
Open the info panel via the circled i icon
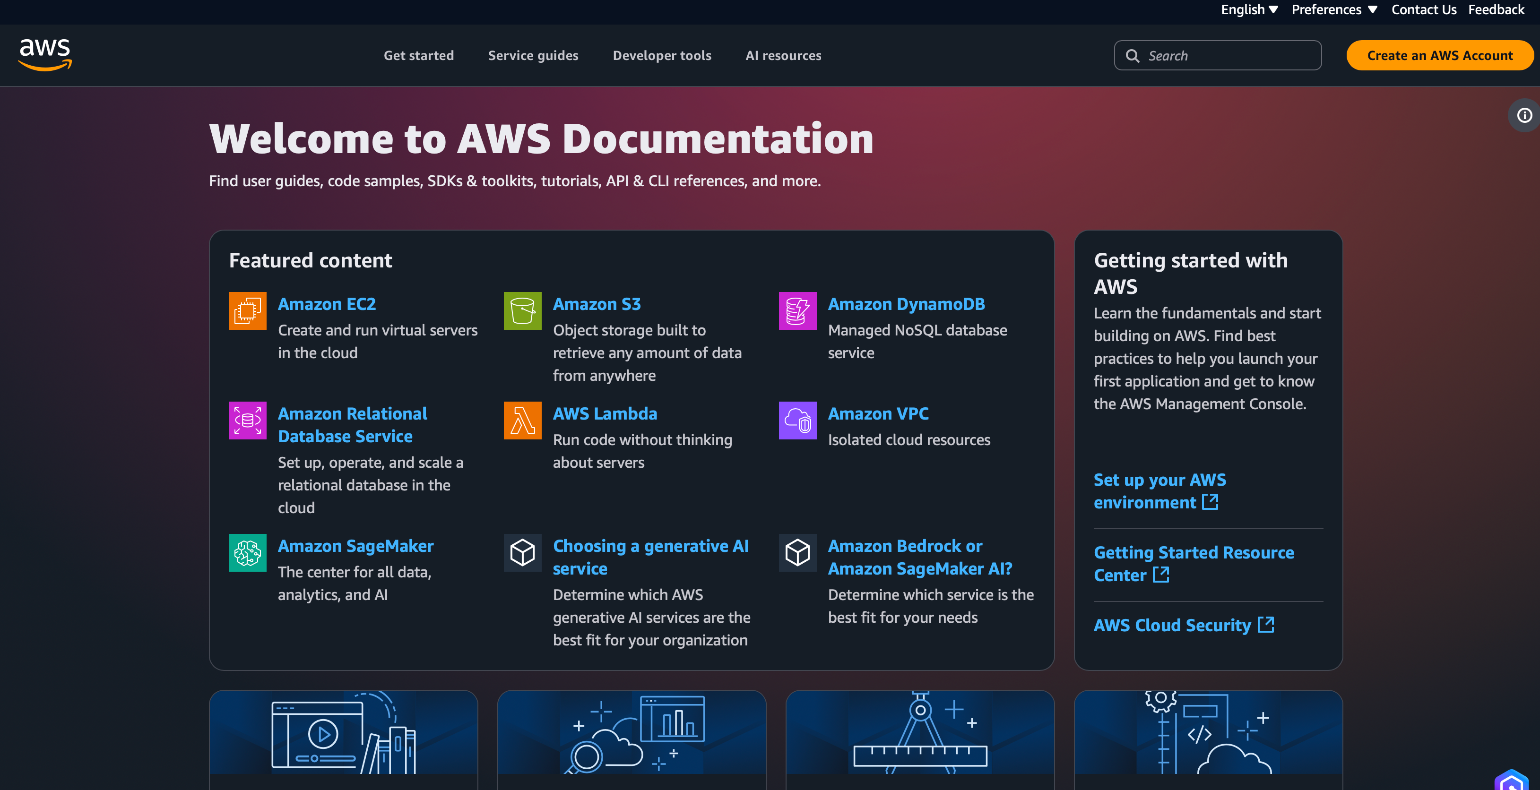1524,115
